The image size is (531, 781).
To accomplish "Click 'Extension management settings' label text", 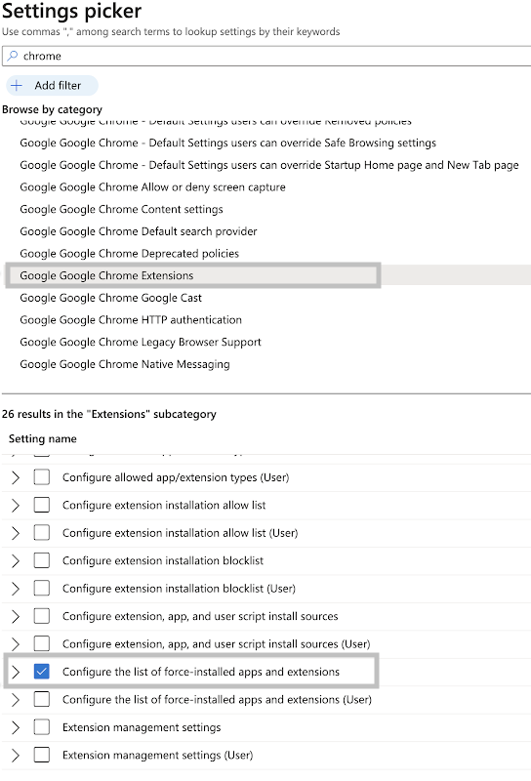I will point(142,727).
